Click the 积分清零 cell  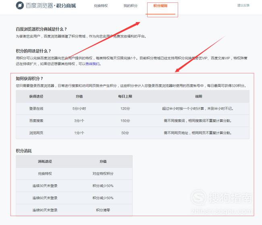[x=103, y=210]
